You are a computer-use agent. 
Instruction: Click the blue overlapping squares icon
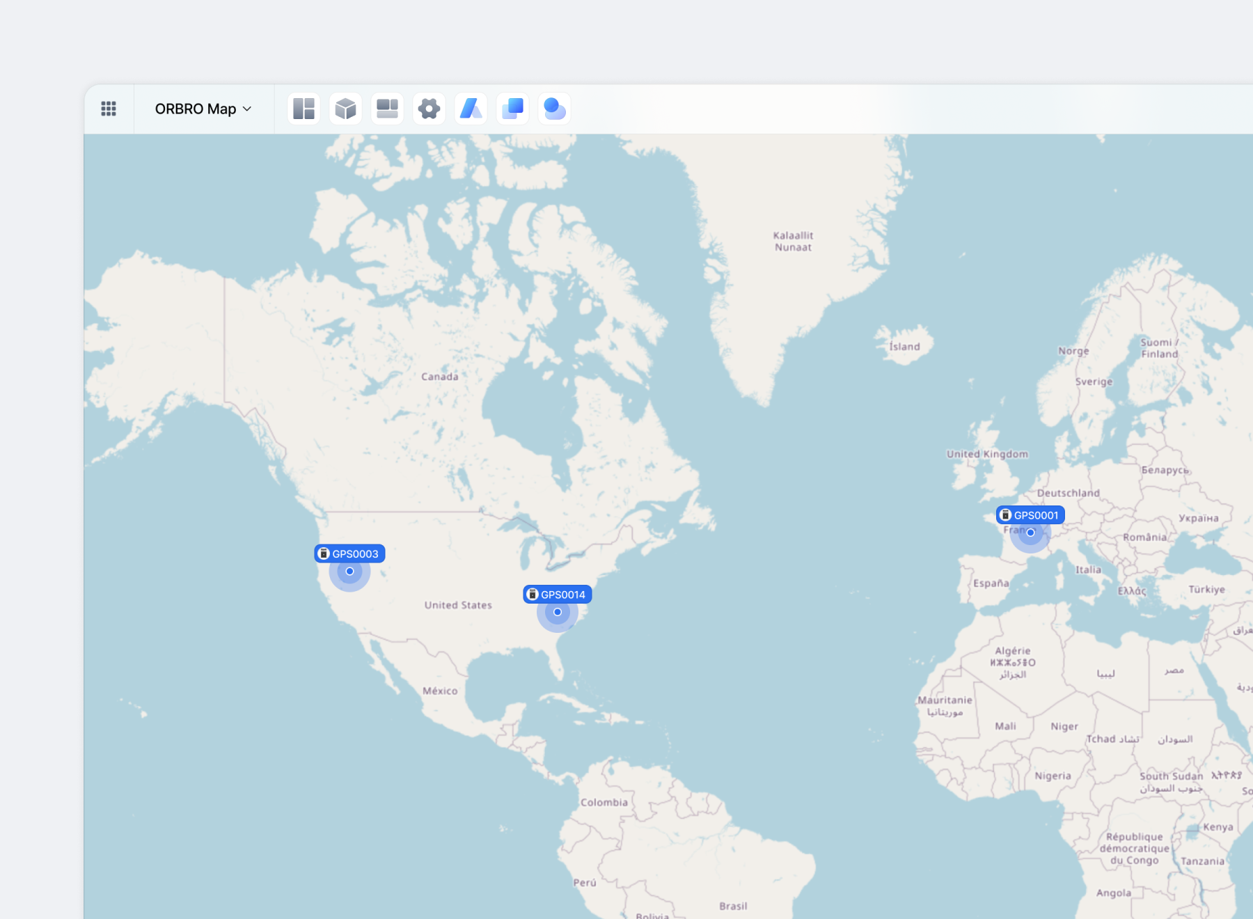pyautogui.click(x=513, y=109)
